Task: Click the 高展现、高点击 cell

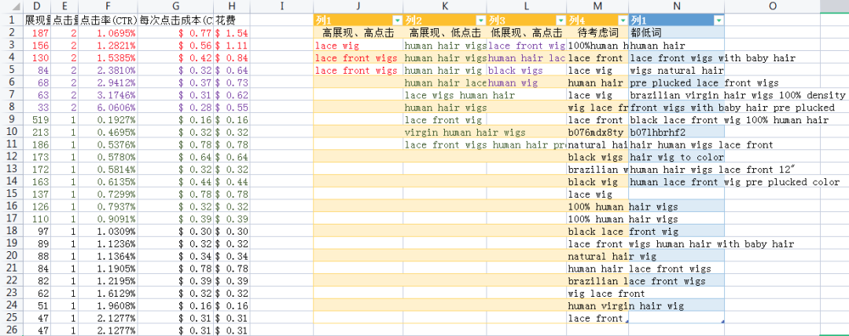Action: click(x=358, y=33)
